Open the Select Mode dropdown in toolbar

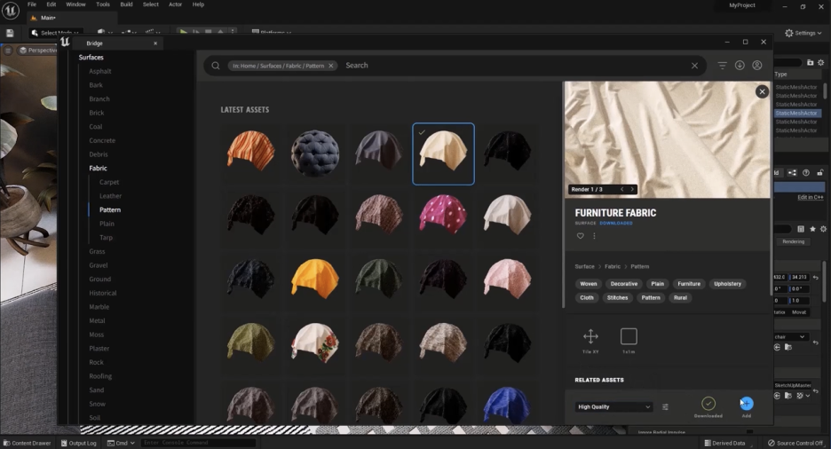(x=56, y=33)
